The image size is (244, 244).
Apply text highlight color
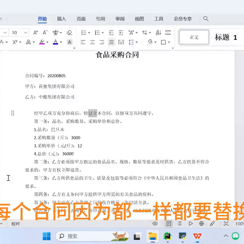[42, 42]
